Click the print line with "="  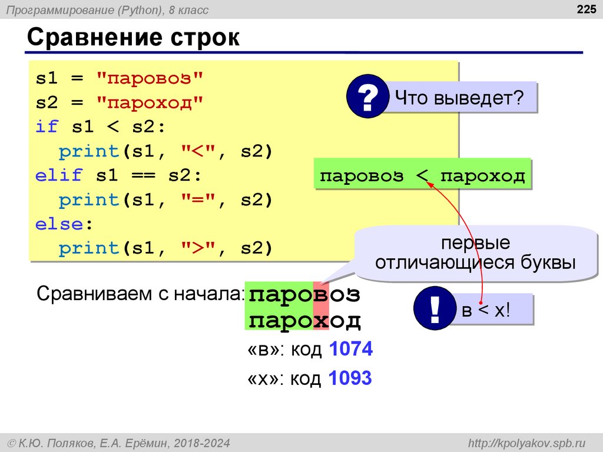click(x=165, y=200)
